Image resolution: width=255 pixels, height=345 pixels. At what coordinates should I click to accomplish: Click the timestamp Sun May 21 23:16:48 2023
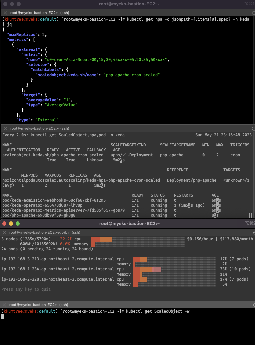pyautogui.click(x=223, y=135)
